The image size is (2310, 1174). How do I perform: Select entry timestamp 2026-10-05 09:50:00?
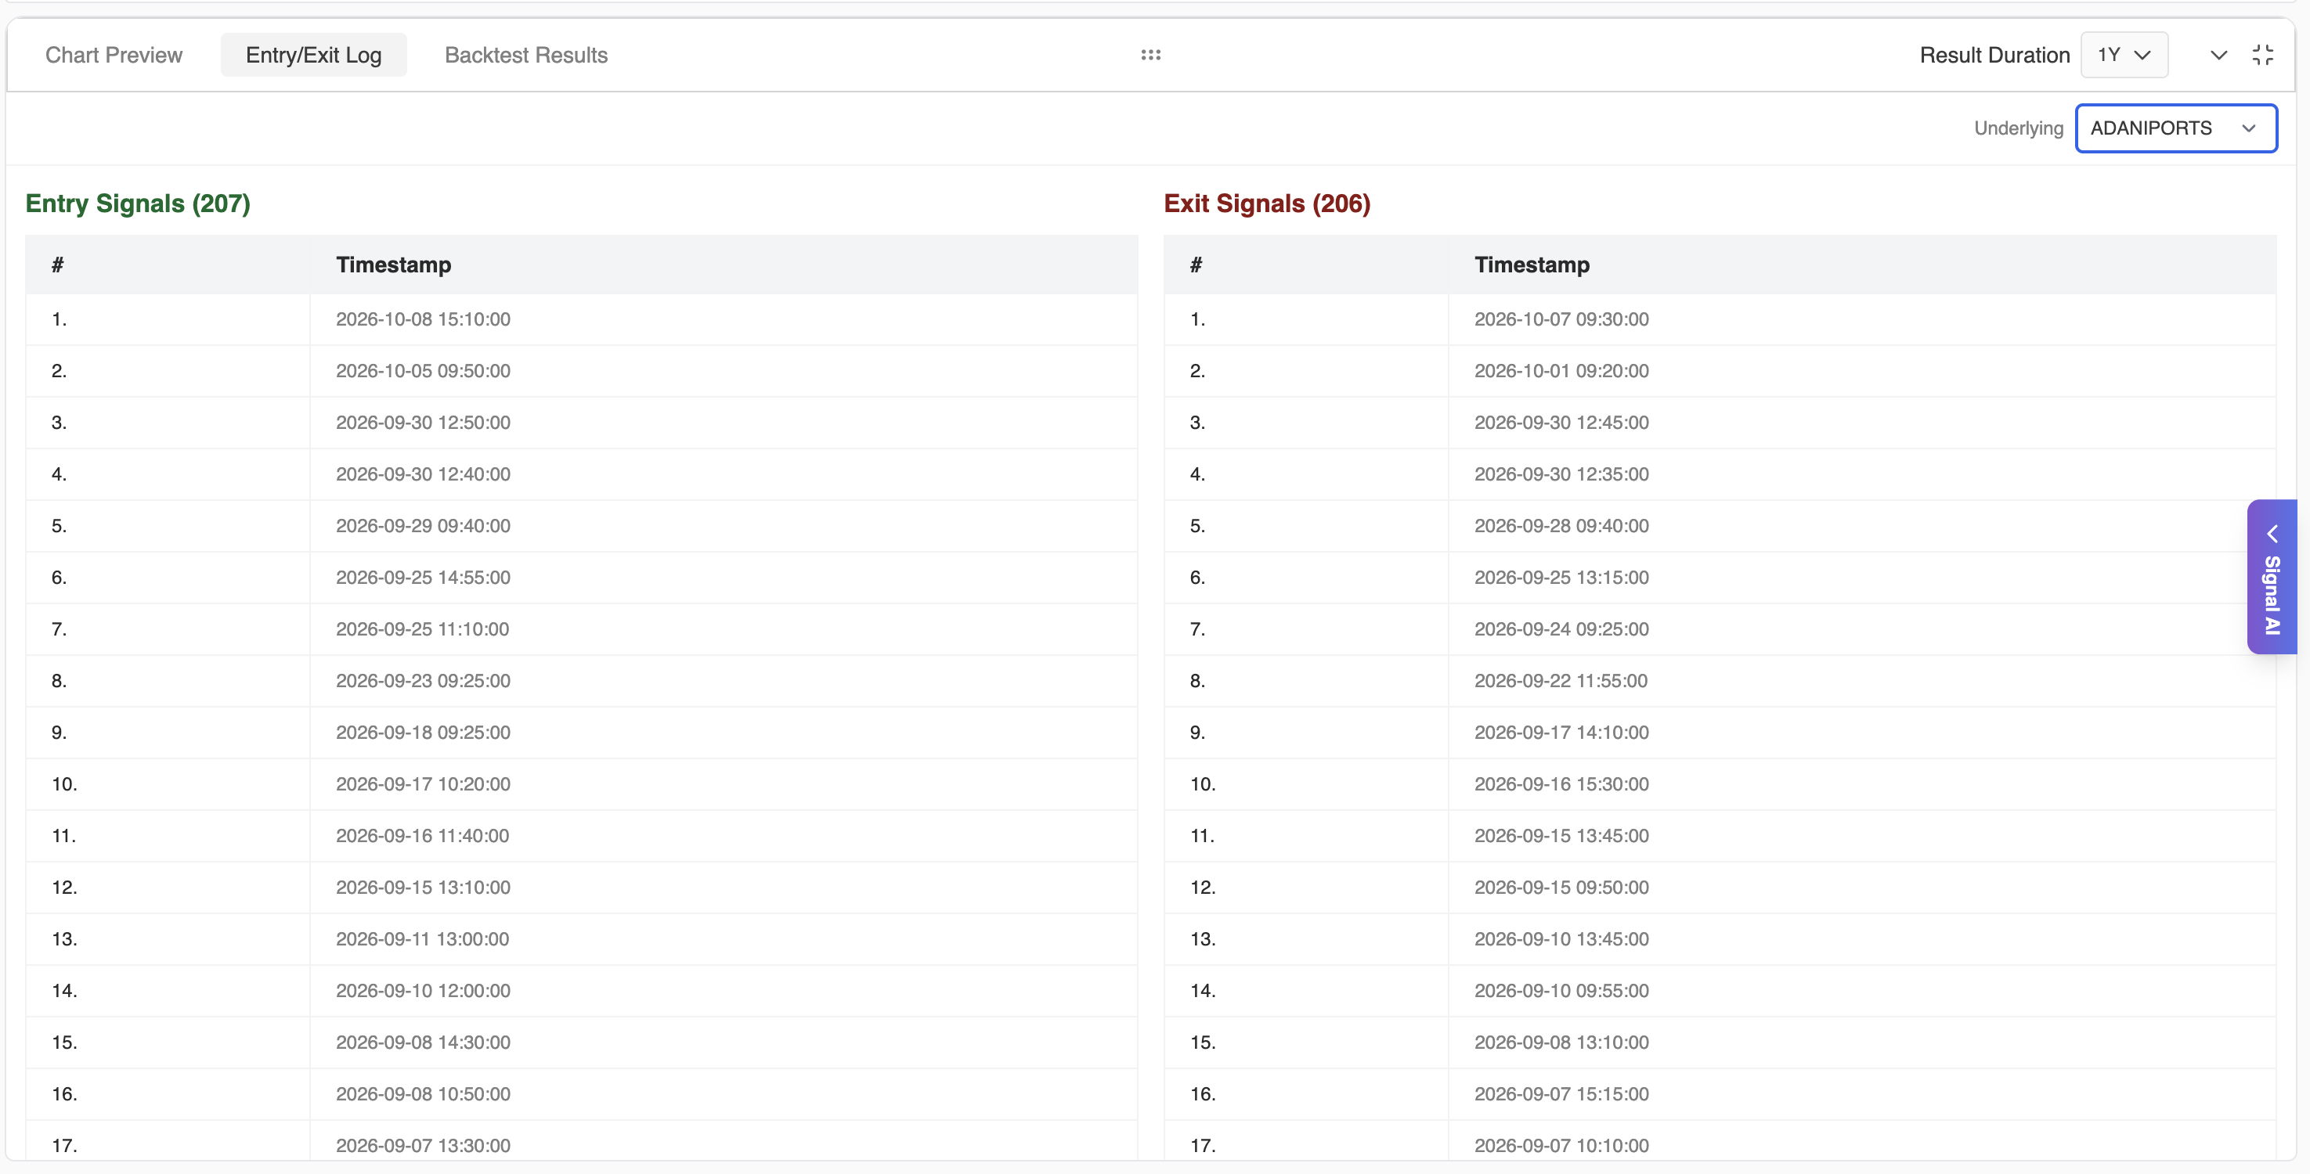(x=424, y=371)
